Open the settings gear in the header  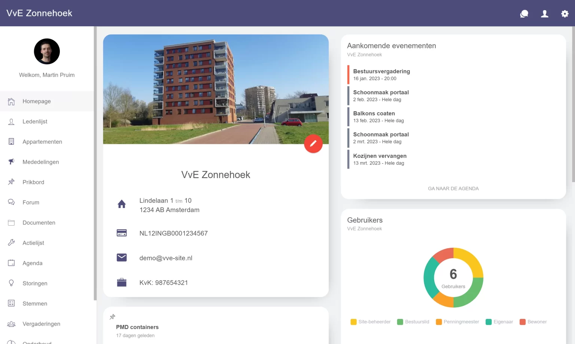click(x=565, y=13)
